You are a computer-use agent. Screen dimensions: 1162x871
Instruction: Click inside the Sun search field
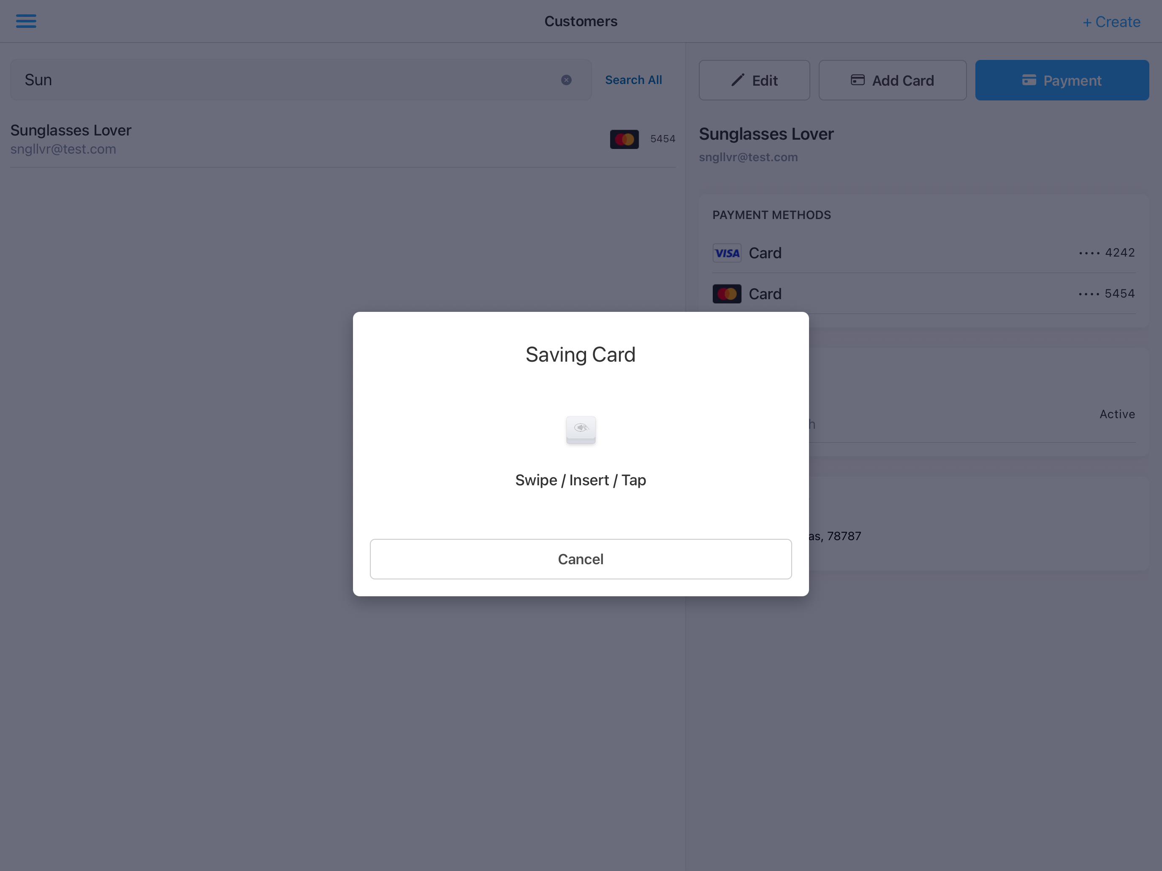click(x=263, y=79)
